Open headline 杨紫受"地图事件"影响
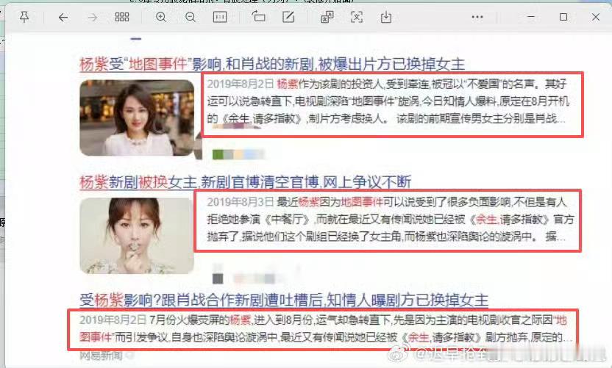The width and height of the screenshot is (612, 368). 272,64
